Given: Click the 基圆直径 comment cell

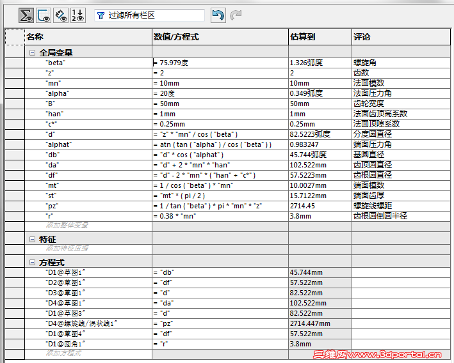Looking at the screenshot, I should [x=401, y=155].
